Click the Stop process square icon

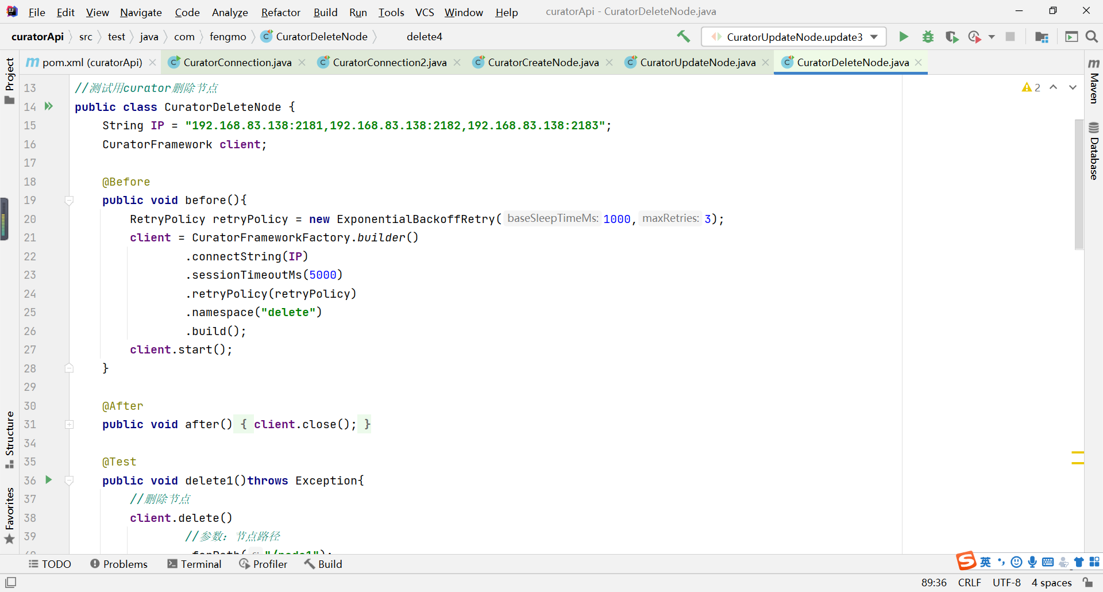[1010, 37]
